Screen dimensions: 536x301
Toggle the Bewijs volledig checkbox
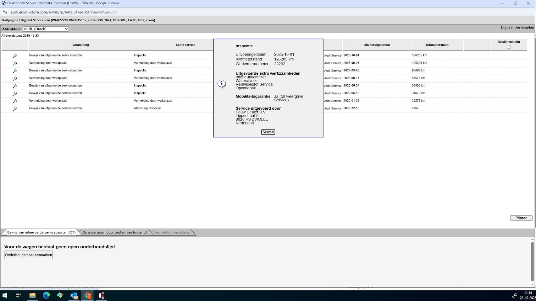click(509, 47)
